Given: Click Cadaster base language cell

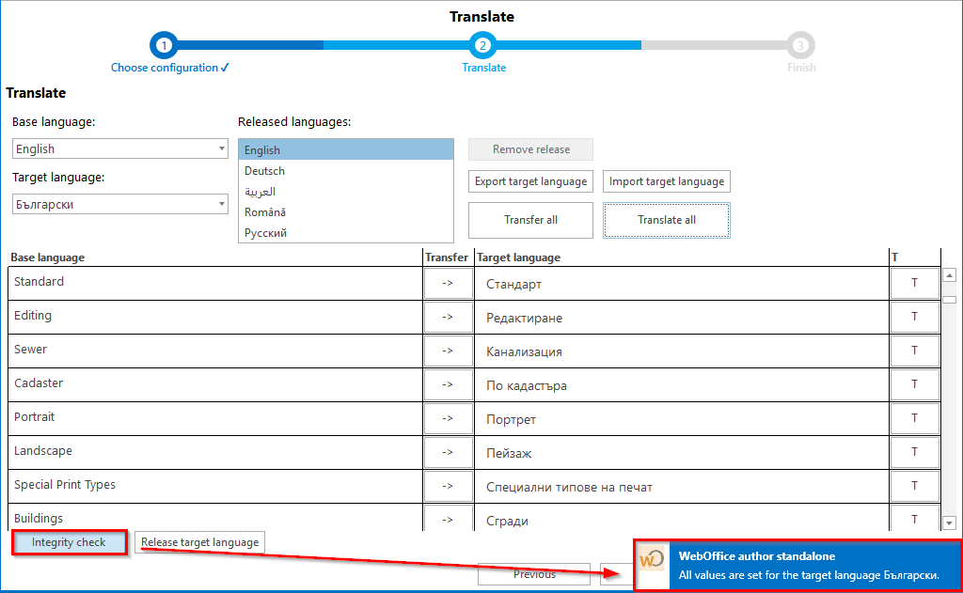Looking at the screenshot, I should point(215,384).
